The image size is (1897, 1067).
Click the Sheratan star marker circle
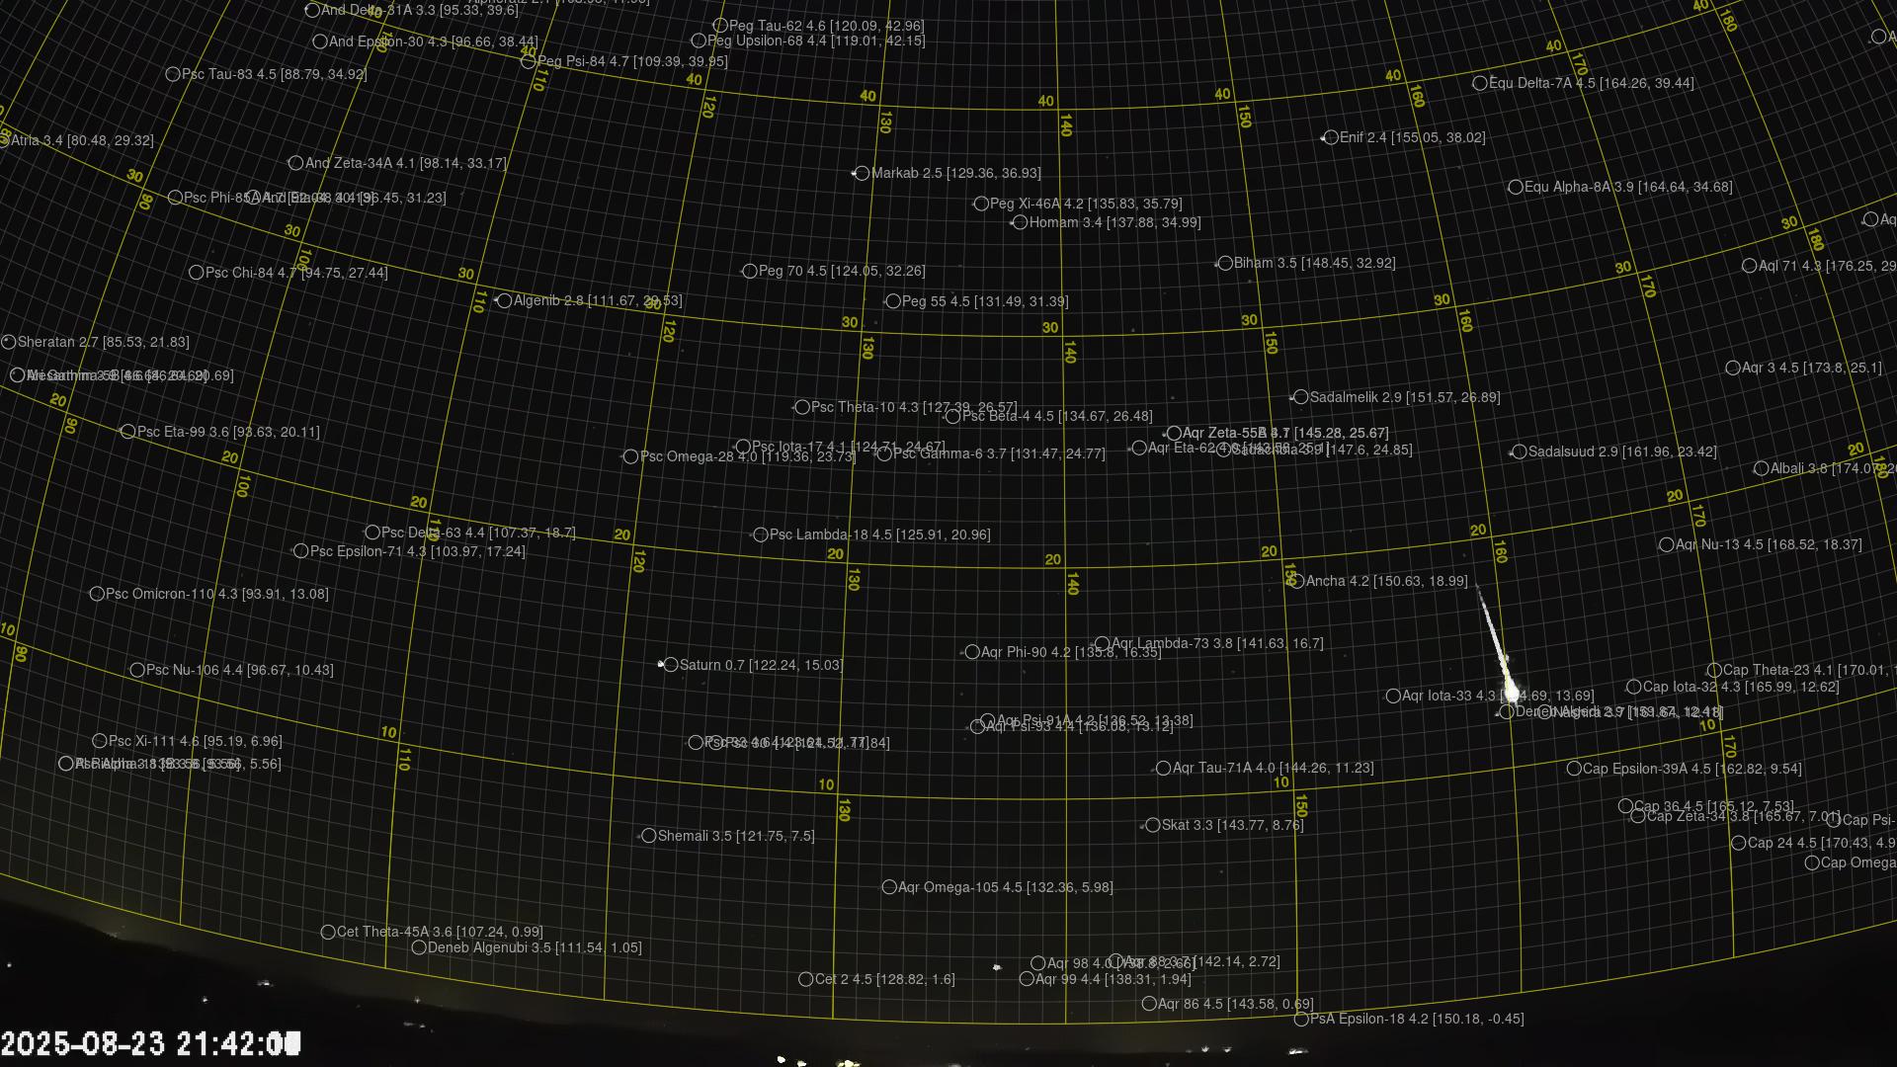[9, 342]
